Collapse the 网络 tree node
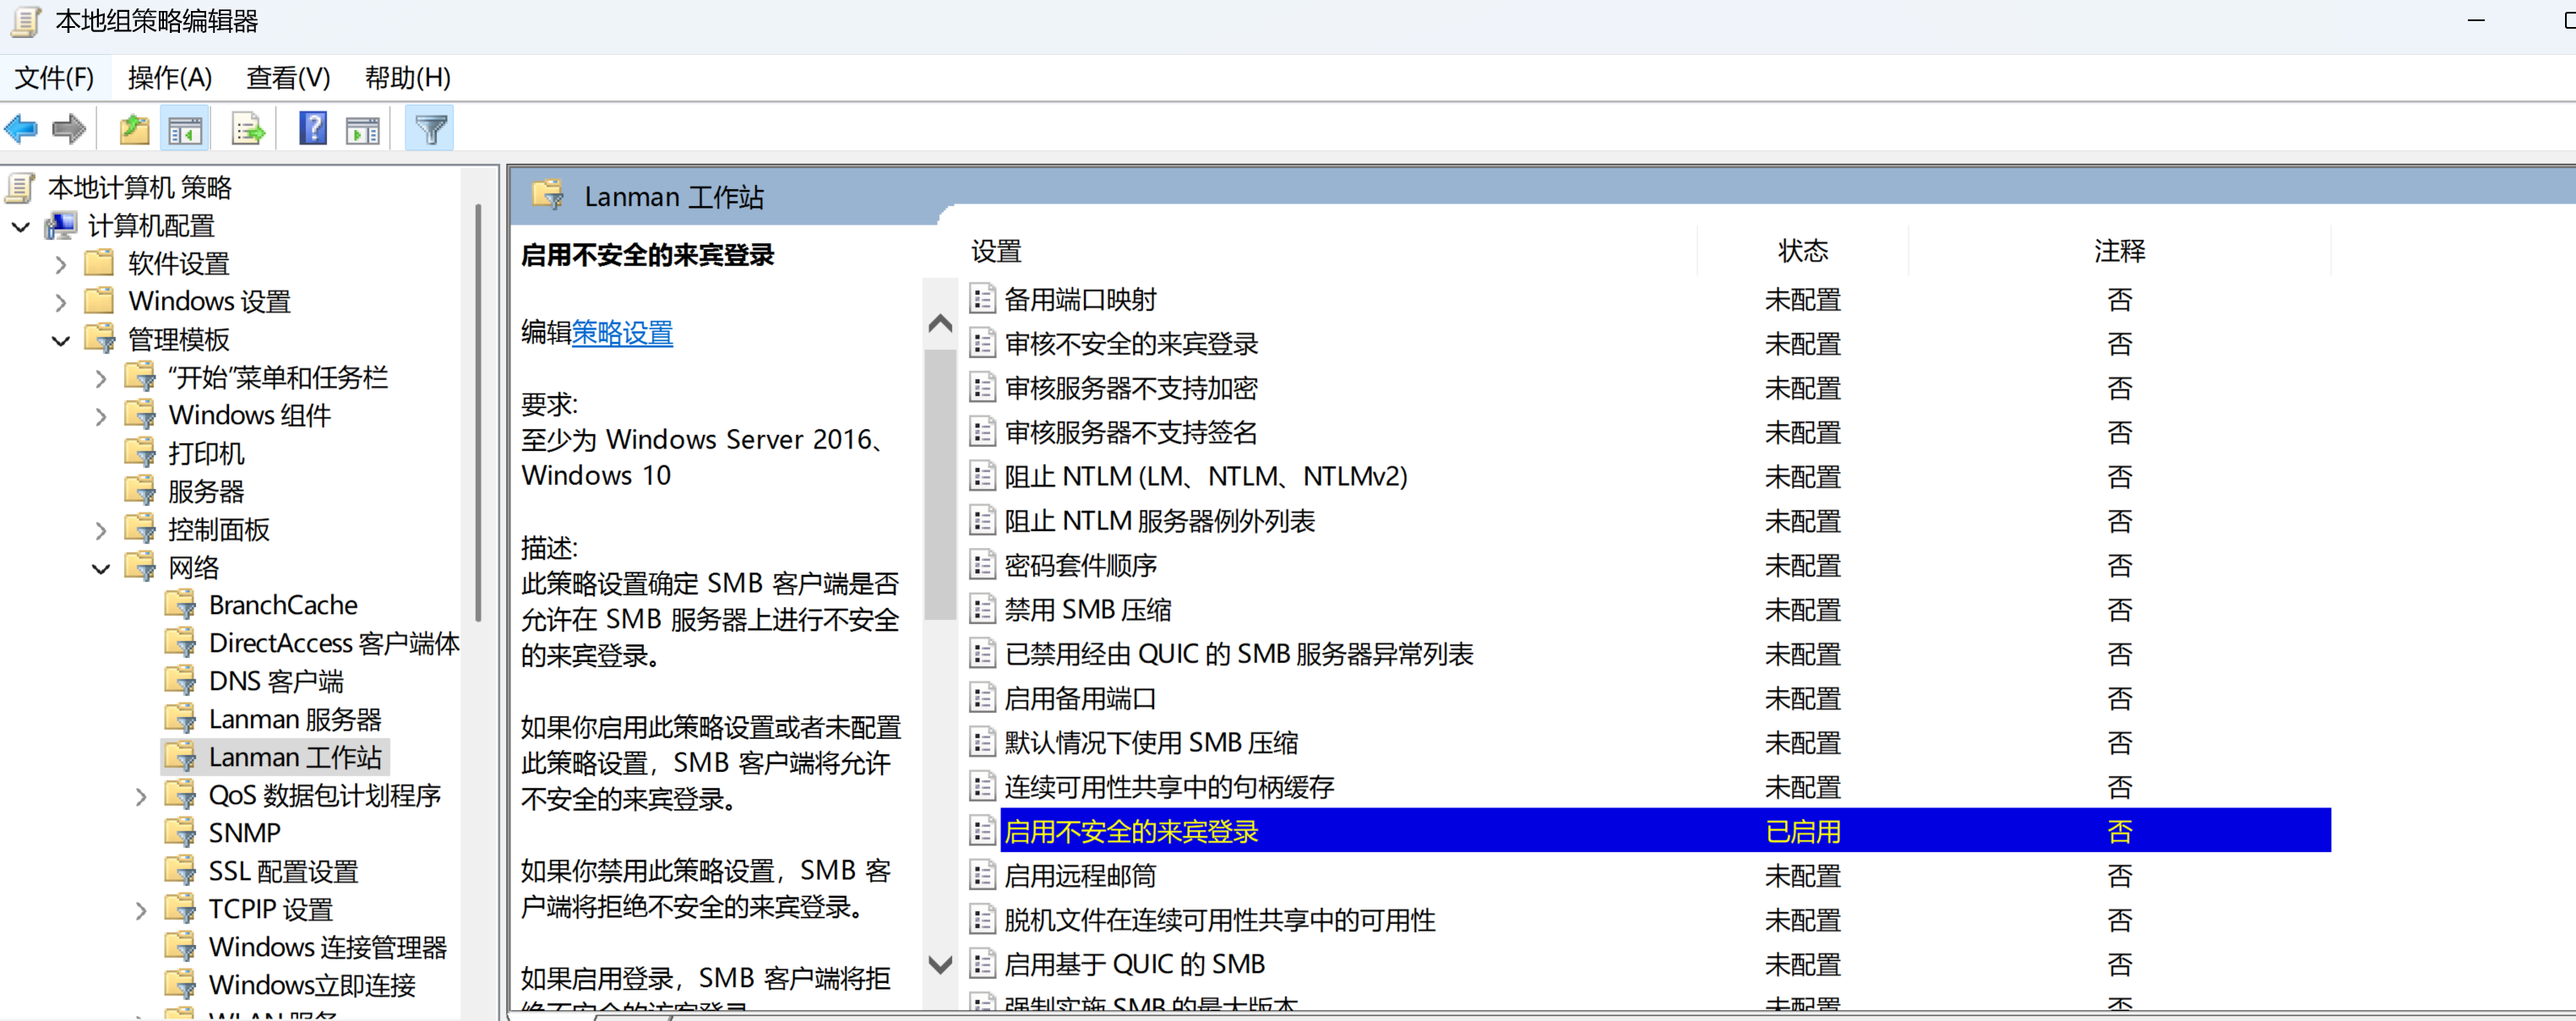Screen dimensions: 2576x1021 point(101,569)
